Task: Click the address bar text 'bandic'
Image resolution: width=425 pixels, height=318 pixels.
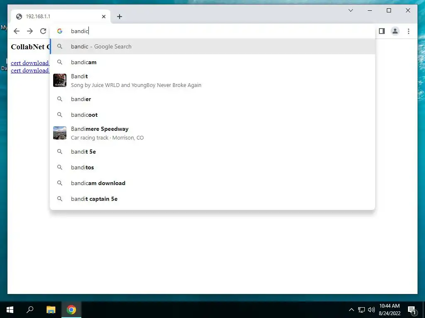Action: pos(80,31)
